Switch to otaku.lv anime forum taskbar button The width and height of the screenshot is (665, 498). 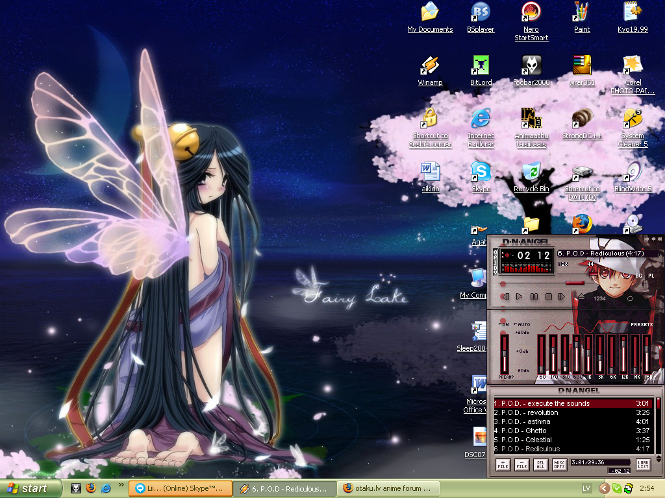coord(388,488)
